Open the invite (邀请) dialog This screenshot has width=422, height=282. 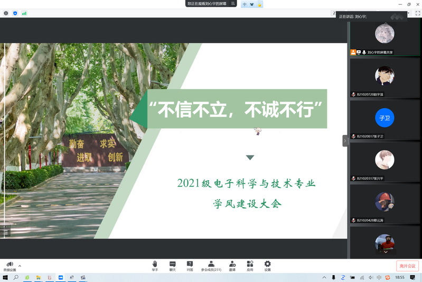(x=232, y=265)
